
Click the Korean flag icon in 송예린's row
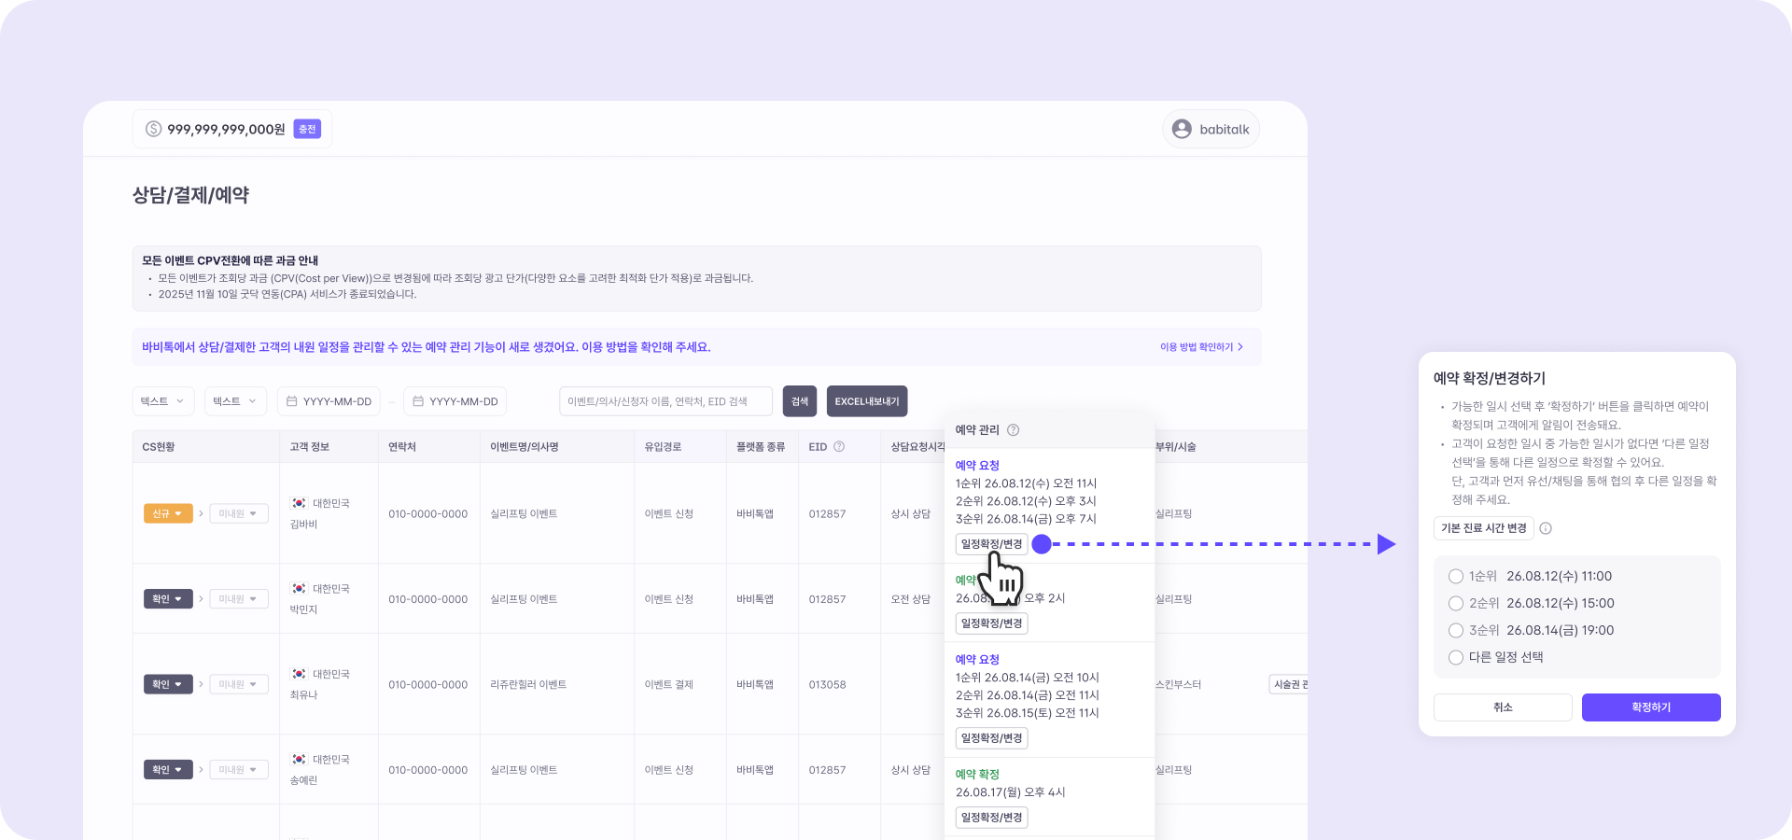tap(299, 760)
